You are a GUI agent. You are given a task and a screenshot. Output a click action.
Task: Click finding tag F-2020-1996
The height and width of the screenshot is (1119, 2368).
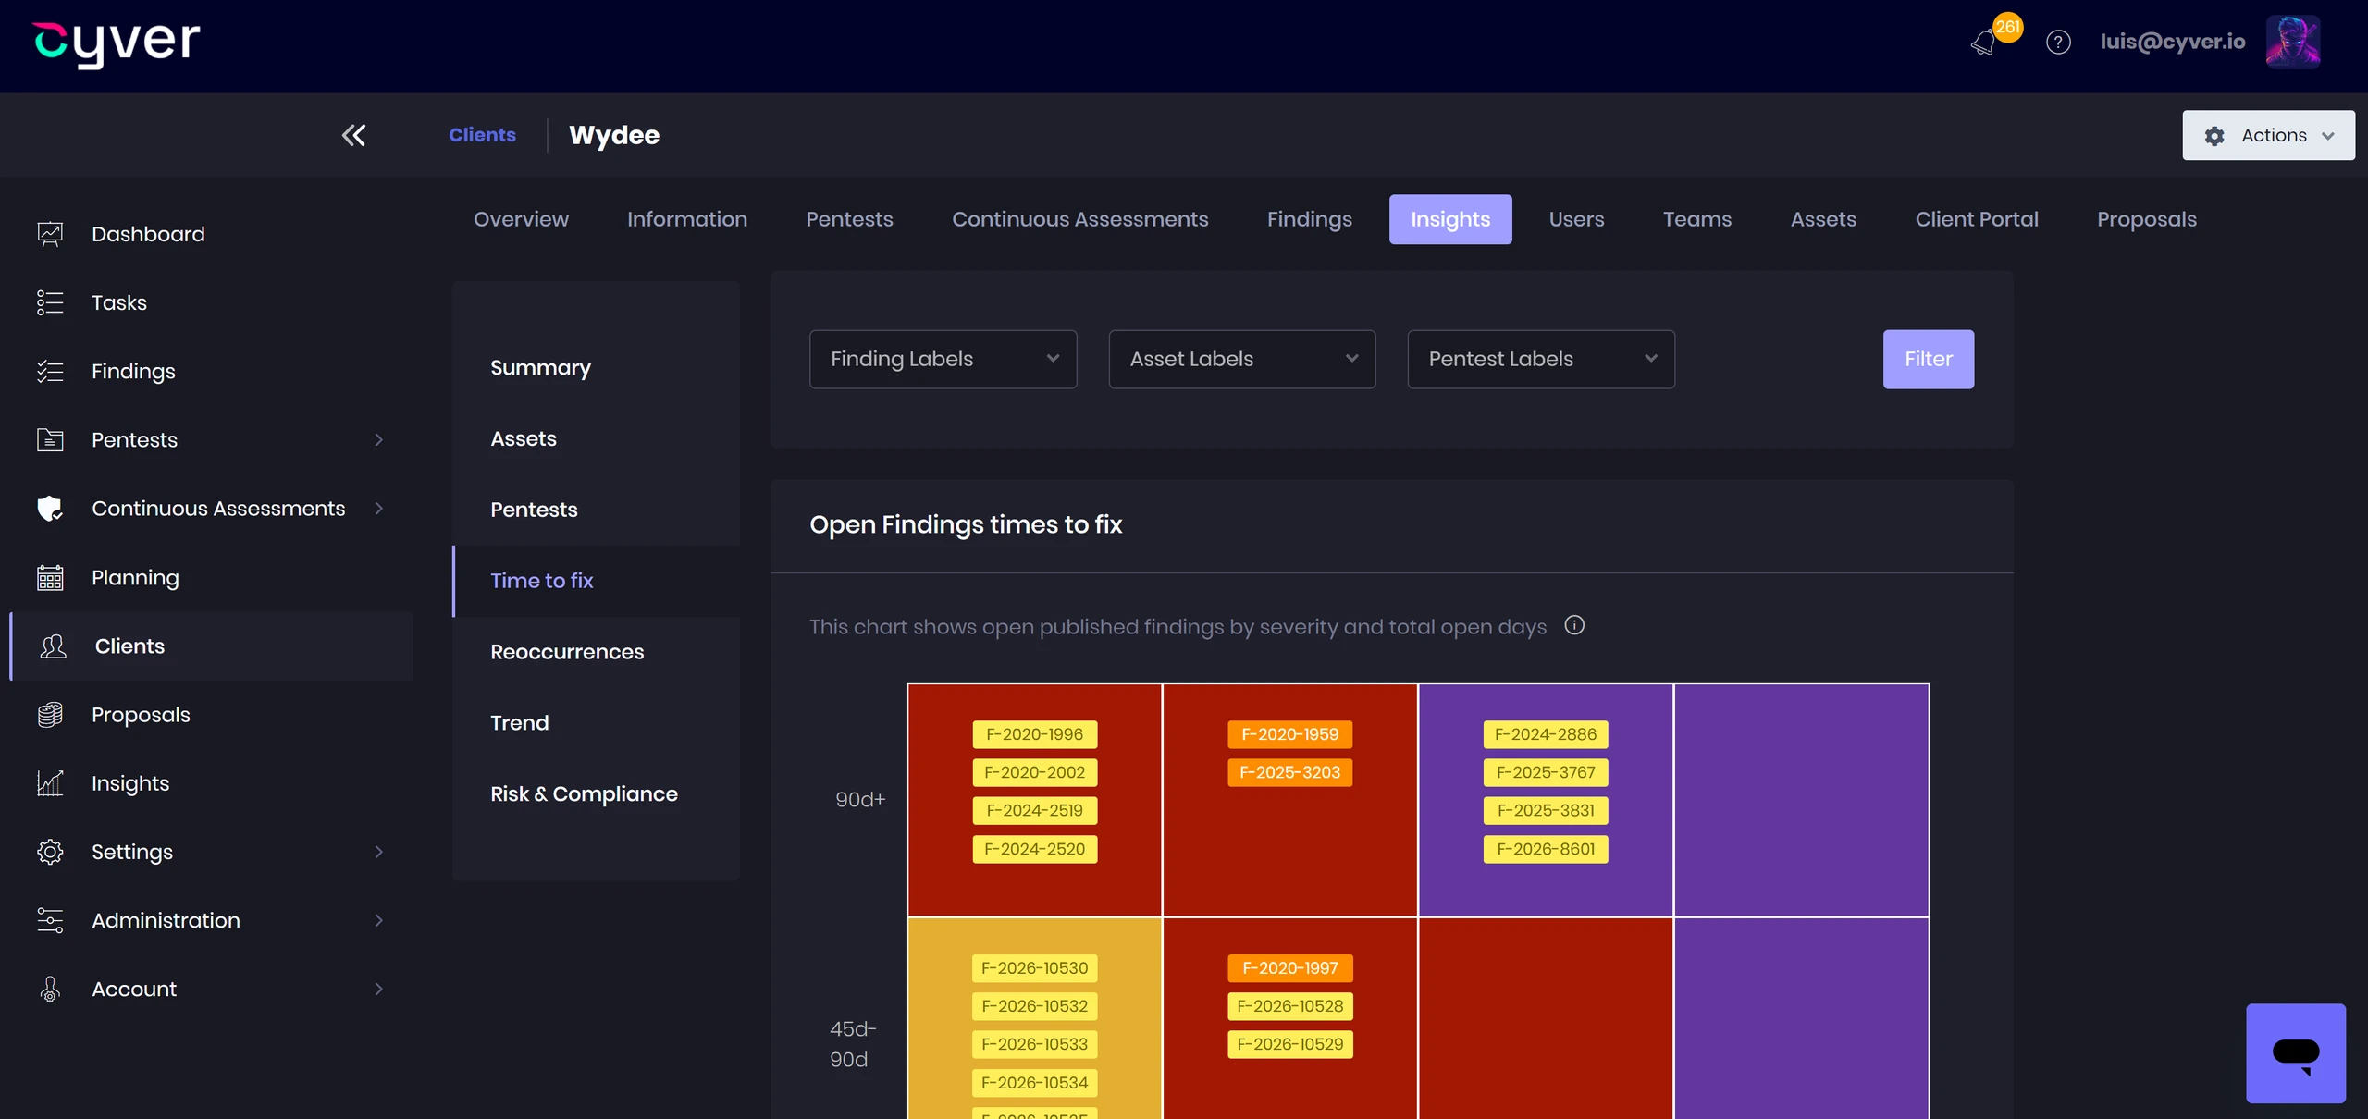1034,734
